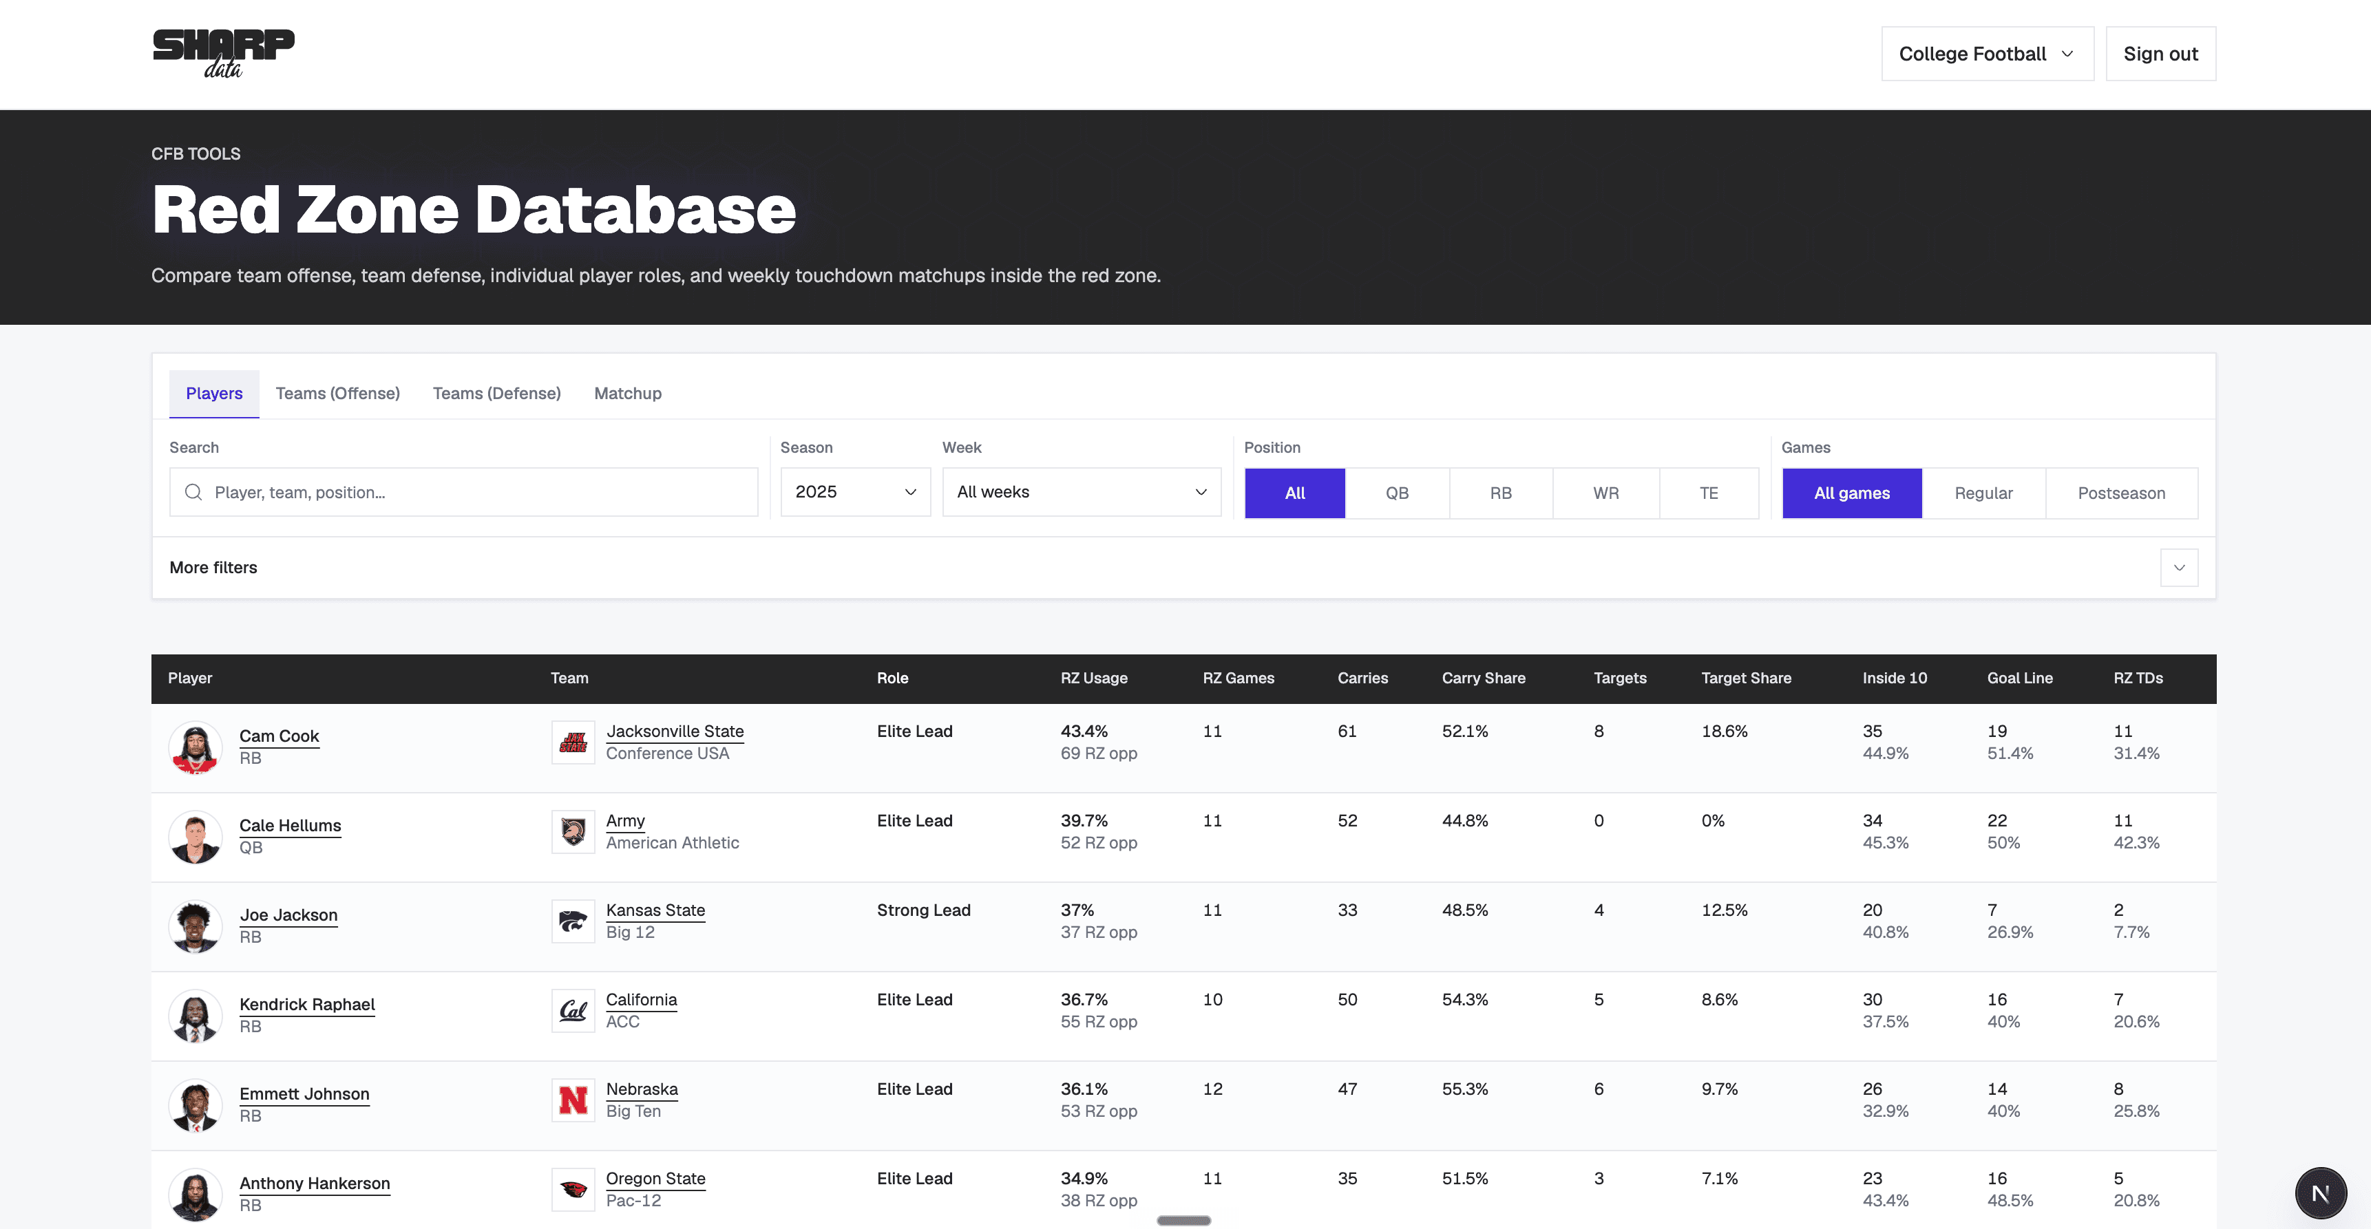The width and height of the screenshot is (2371, 1229).
Task: Open Cam Cook's player photo
Action: (195, 747)
